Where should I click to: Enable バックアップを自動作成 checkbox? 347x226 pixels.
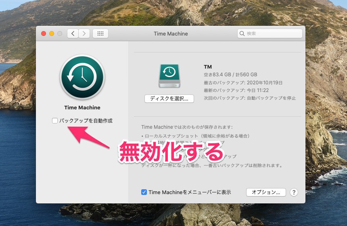pyautogui.click(x=55, y=121)
